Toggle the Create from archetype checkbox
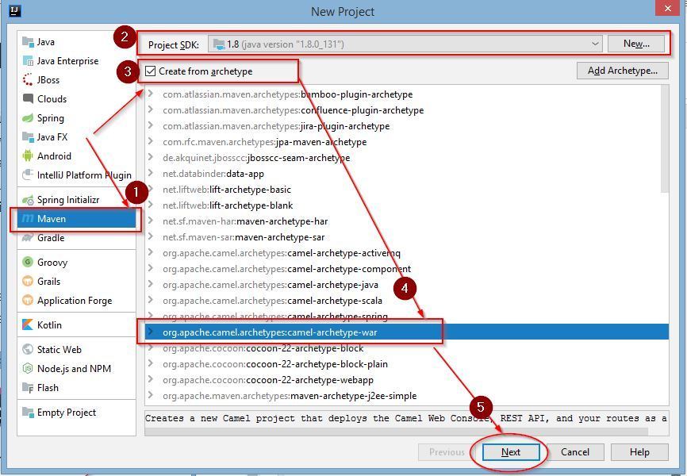This screenshot has width=687, height=476. (150, 71)
